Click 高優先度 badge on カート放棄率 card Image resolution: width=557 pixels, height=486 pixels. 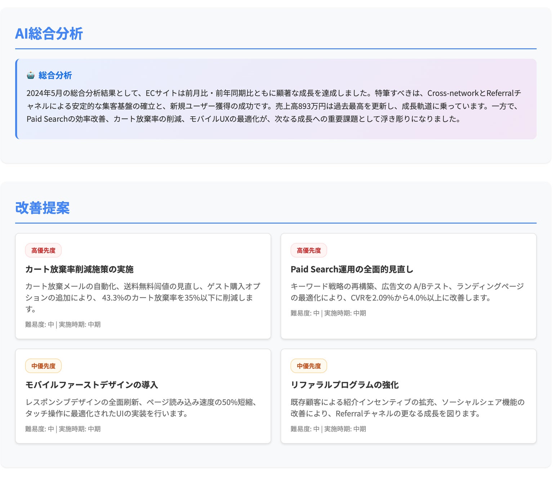(43, 250)
